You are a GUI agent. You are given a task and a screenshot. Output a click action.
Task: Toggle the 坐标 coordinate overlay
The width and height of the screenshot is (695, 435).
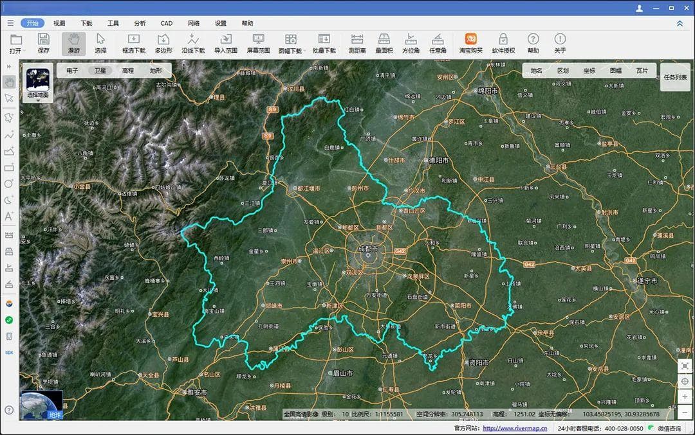pos(589,71)
